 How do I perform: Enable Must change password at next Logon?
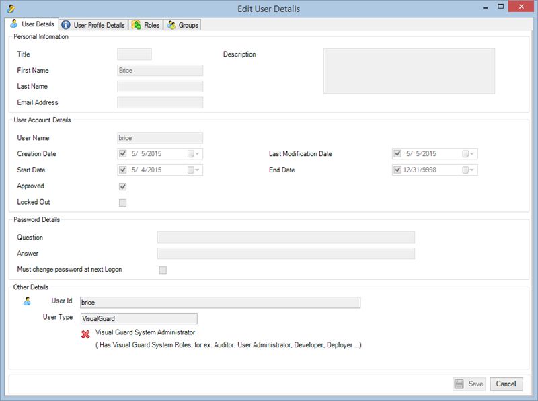(x=163, y=270)
